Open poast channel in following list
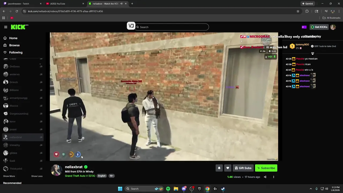Image resolution: width=343 pixels, height=193 pixels. click(x=23, y=129)
